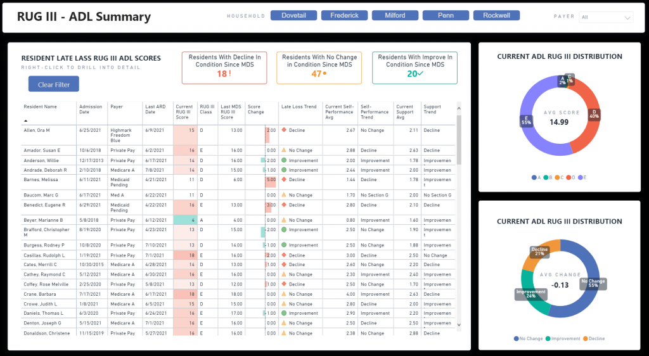This screenshot has width=649, height=356.
Task: Click no-change icon for Beyer, Marianne B
Action: [284, 220]
